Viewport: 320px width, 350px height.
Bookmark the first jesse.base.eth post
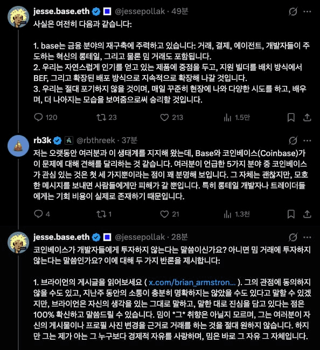click(291, 117)
